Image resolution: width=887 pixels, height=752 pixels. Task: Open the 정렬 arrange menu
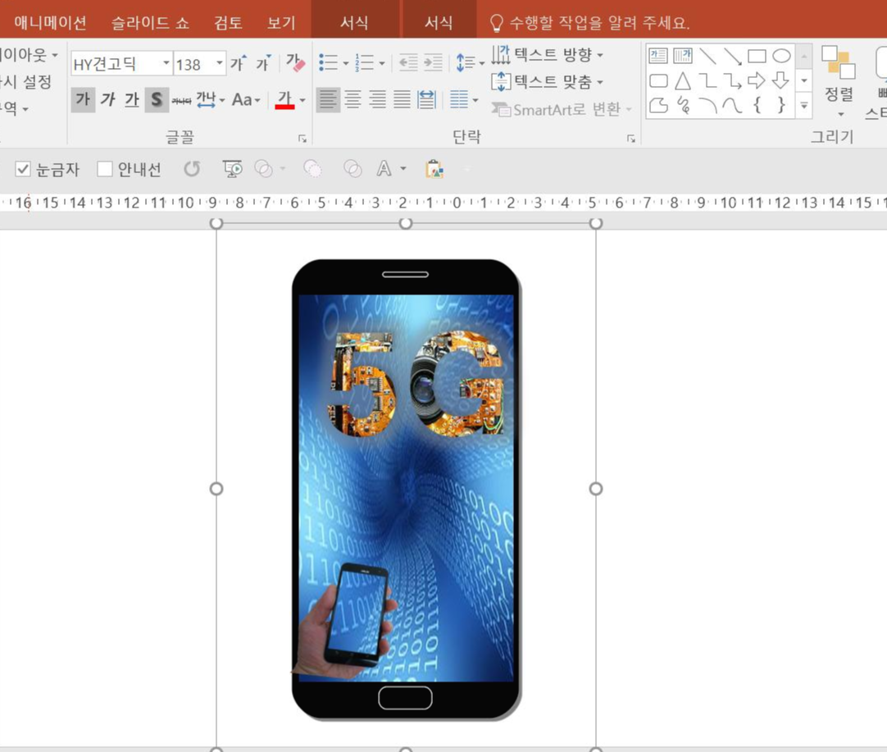839,82
